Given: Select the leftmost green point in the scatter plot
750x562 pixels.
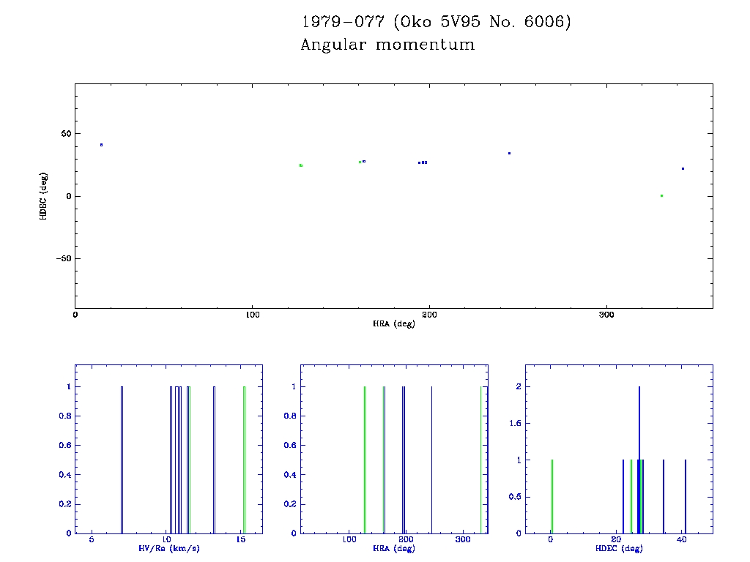Looking at the screenshot, I should (x=301, y=165).
